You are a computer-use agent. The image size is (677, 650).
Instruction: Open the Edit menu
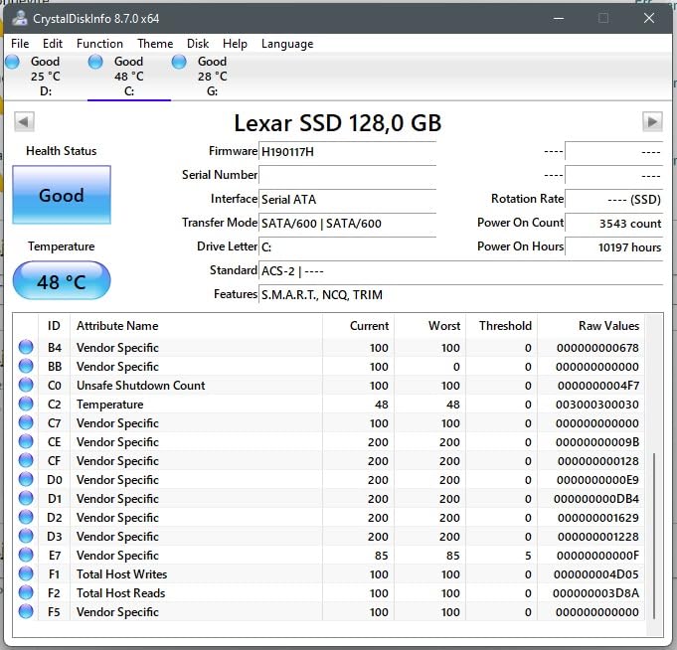click(53, 44)
